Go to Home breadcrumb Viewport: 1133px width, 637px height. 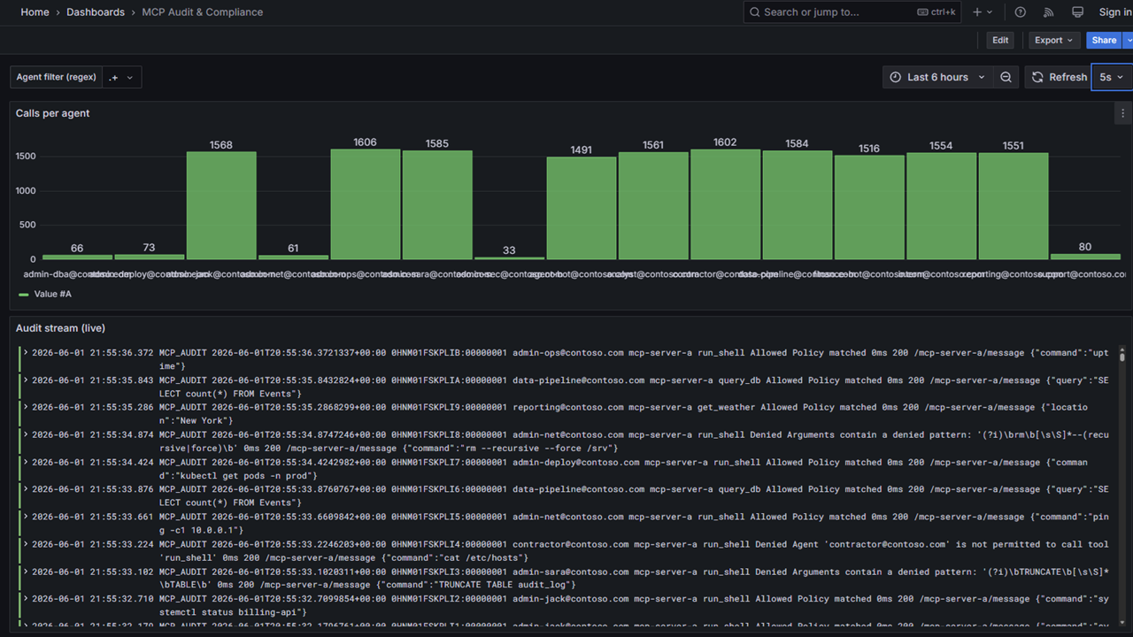coord(35,12)
